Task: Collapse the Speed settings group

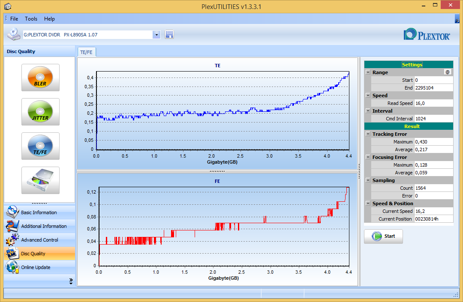Action: pyautogui.click(x=368, y=95)
